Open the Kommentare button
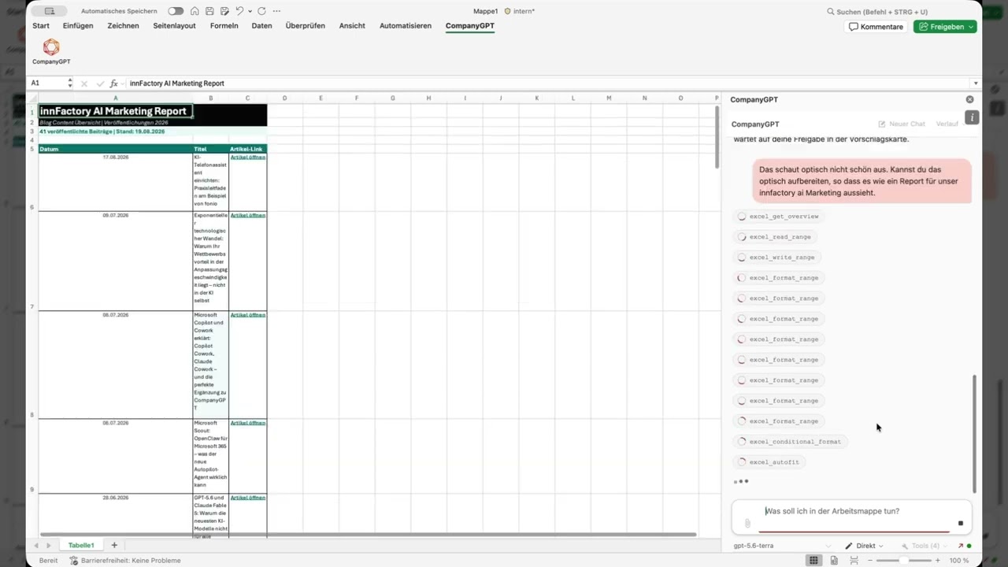This screenshot has height=567, width=1008. tap(876, 27)
